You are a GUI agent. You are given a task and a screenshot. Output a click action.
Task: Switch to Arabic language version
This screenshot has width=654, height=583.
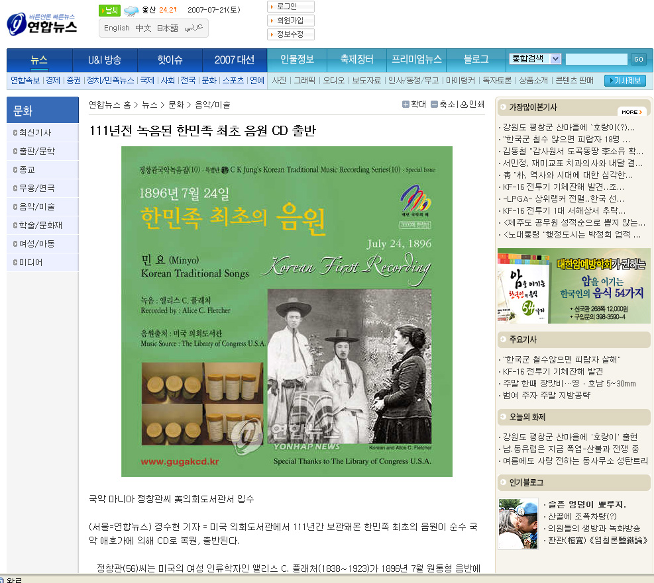(193, 28)
